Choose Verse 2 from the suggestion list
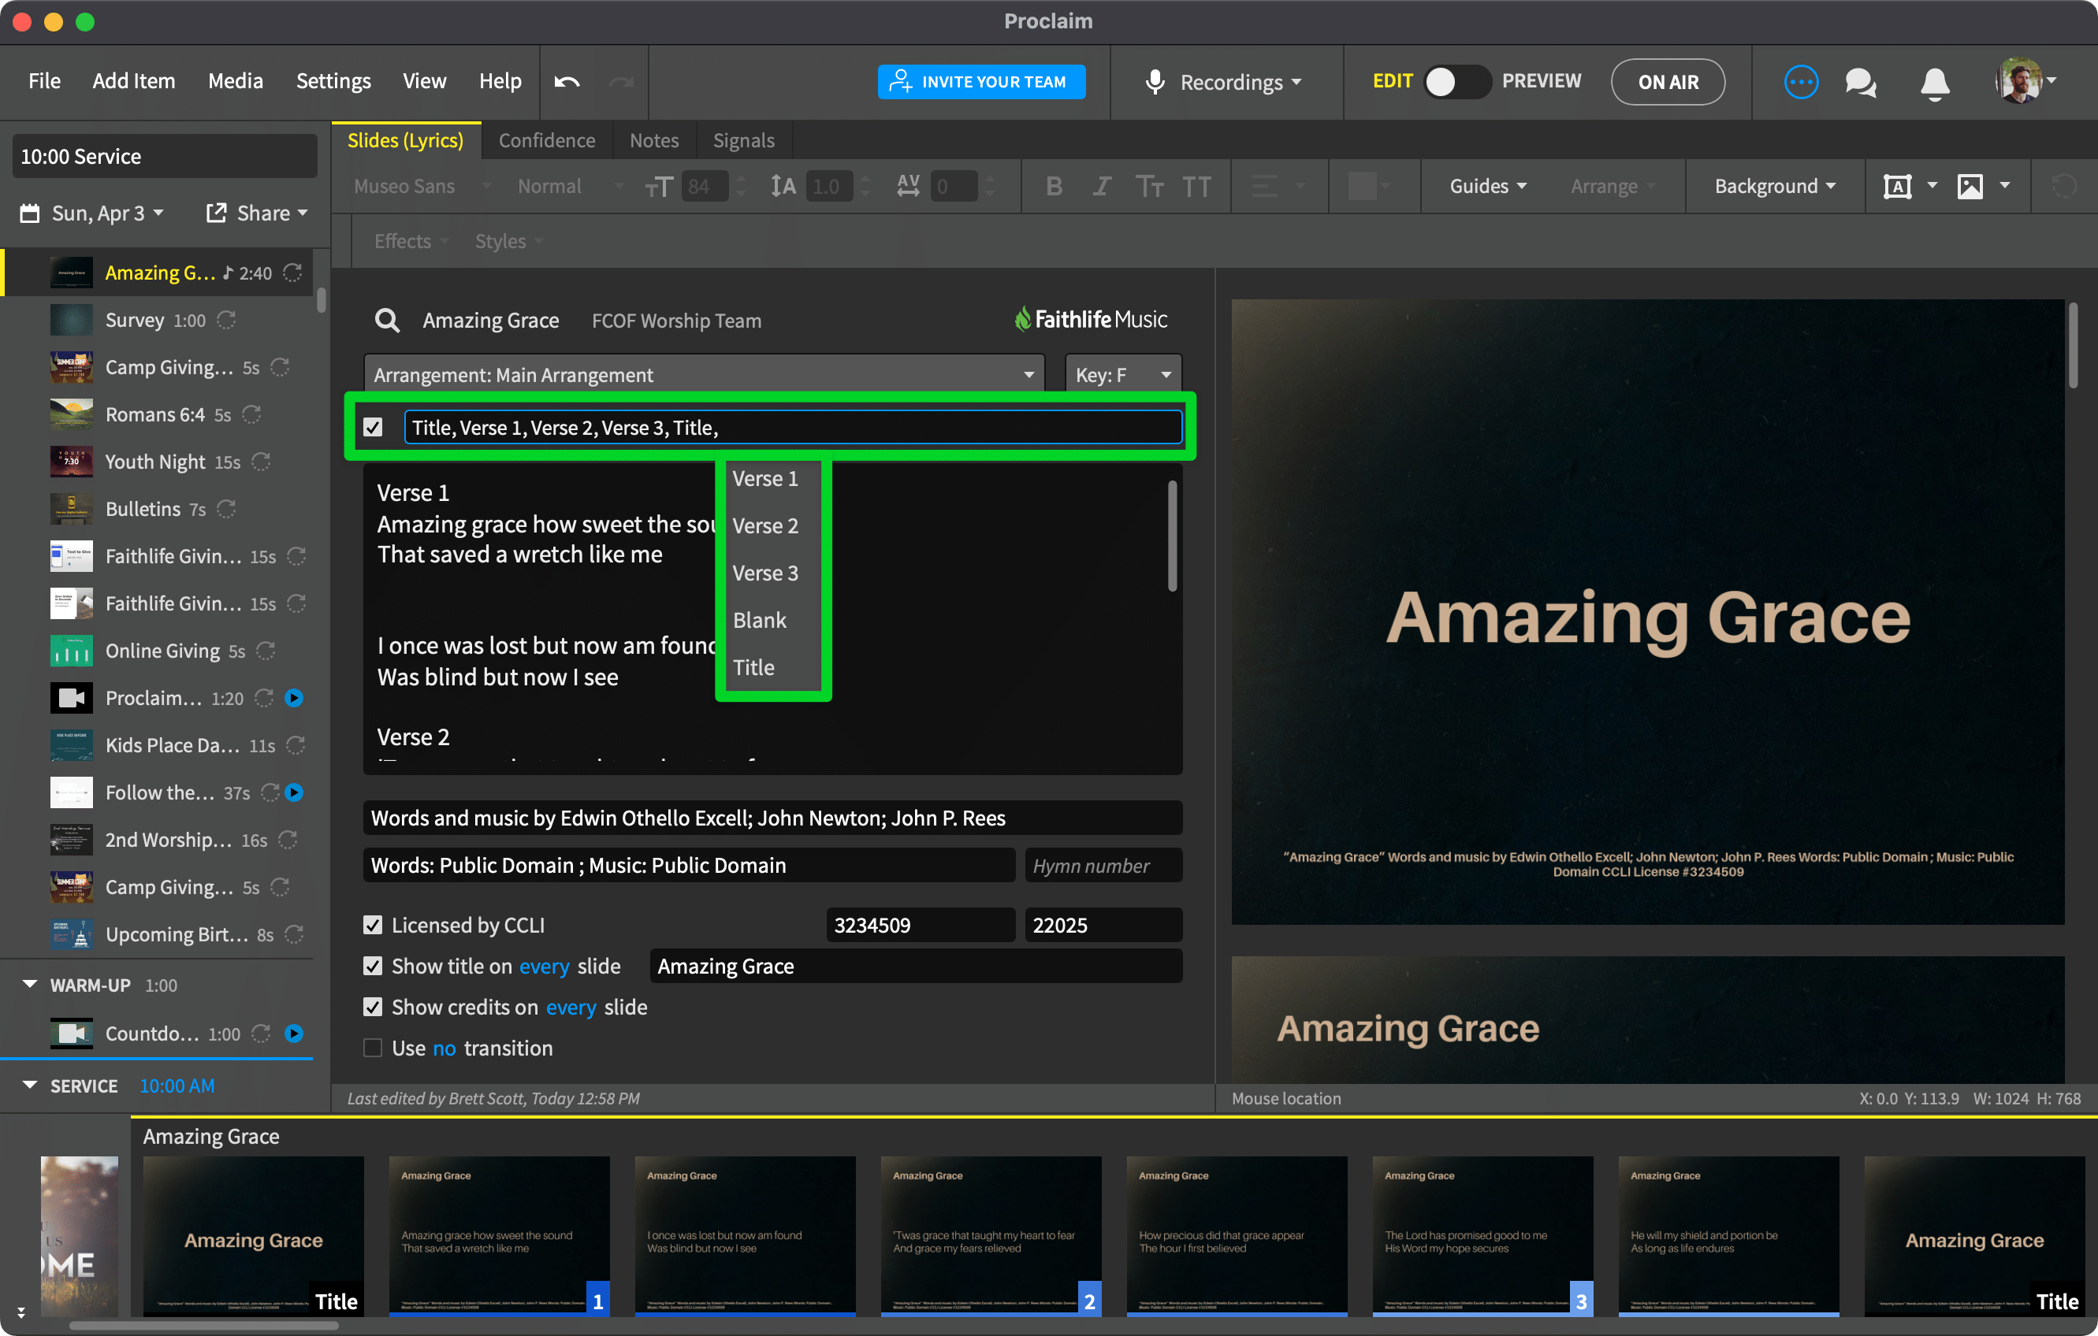This screenshot has height=1336, width=2098. click(765, 525)
